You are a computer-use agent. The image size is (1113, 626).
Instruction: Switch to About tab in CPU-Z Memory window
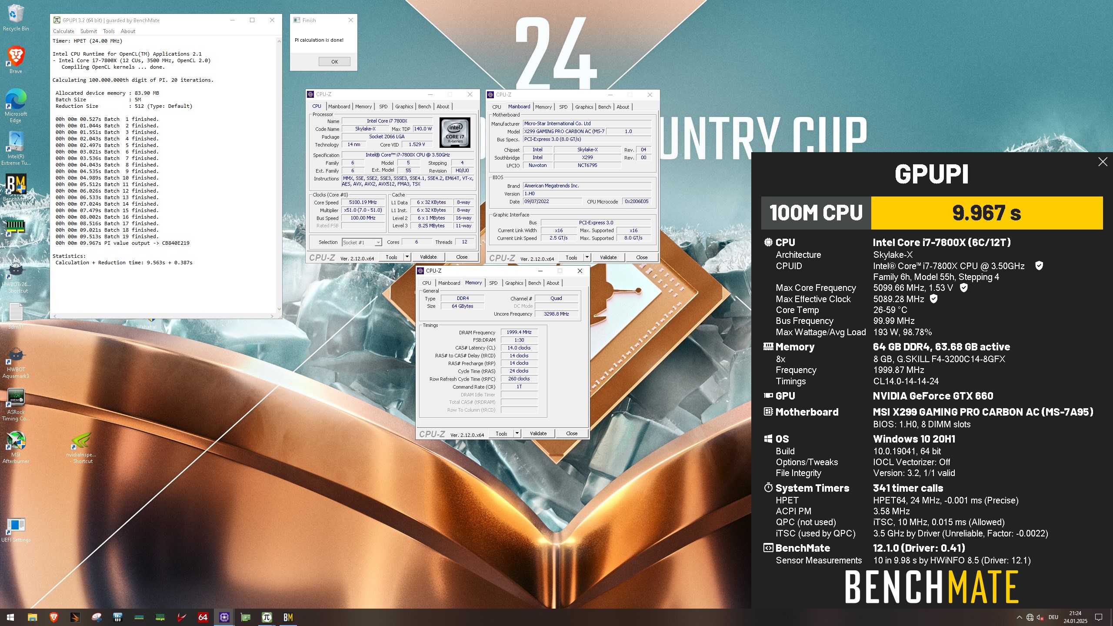pos(553,283)
